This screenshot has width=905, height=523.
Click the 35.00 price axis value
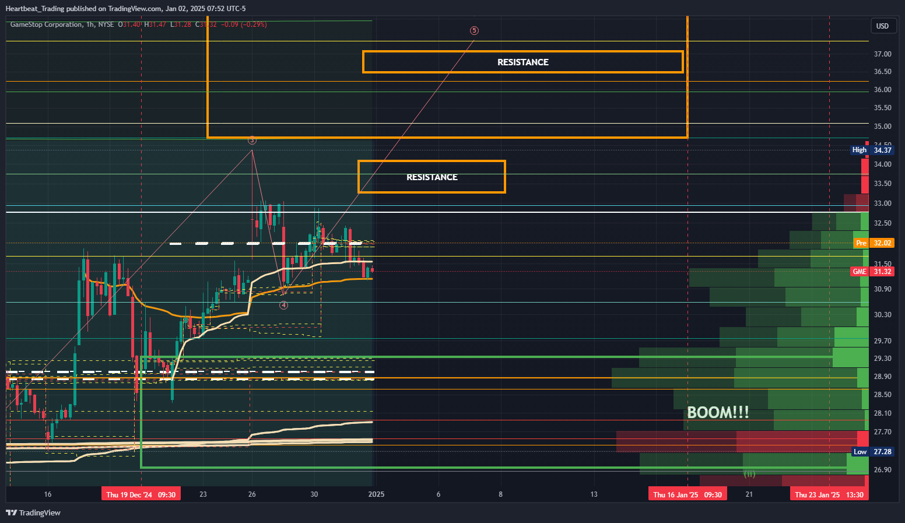[882, 127]
